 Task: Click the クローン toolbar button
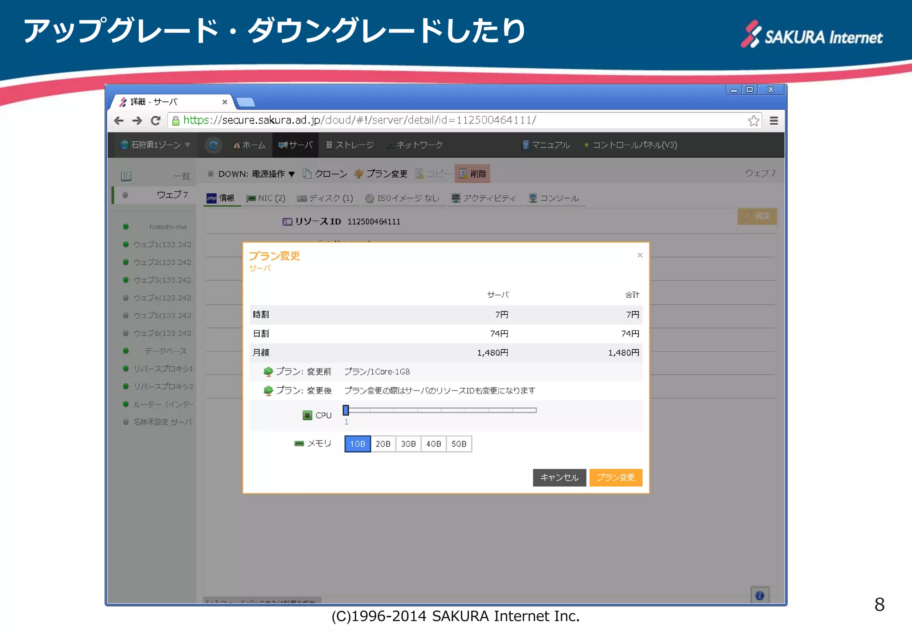325,174
